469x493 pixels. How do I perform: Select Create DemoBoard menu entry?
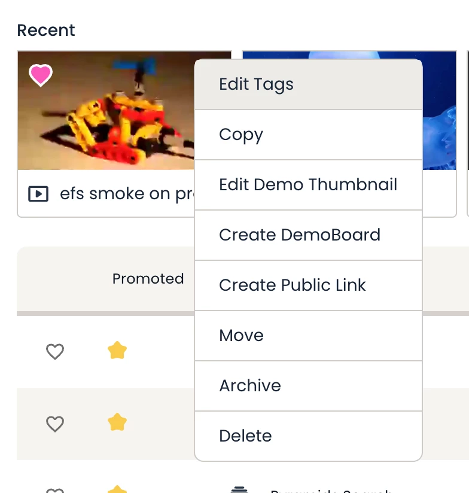[300, 235]
